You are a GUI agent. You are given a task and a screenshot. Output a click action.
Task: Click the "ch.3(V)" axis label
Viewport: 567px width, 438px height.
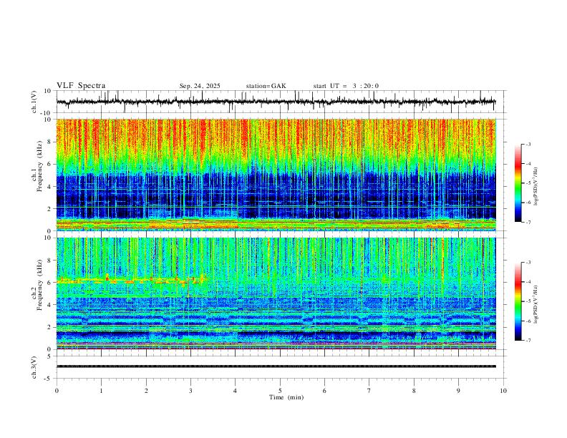(x=34, y=368)
